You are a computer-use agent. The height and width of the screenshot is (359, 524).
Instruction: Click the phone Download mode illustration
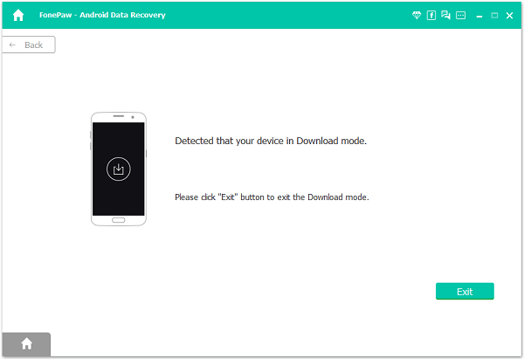(x=119, y=169)
